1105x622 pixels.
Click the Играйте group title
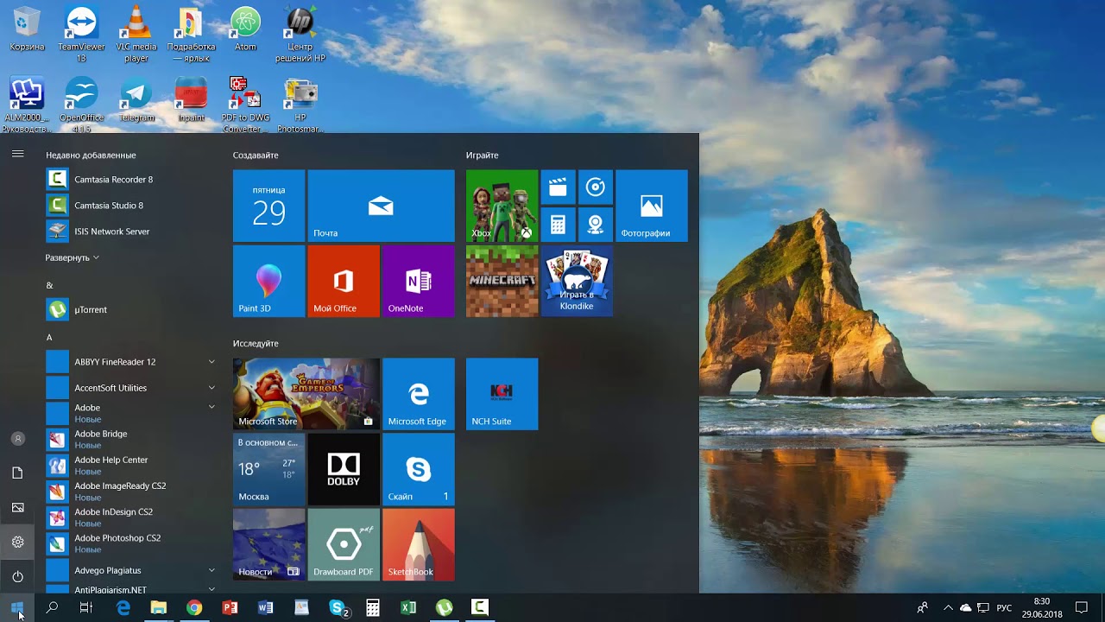click(482, 155)
